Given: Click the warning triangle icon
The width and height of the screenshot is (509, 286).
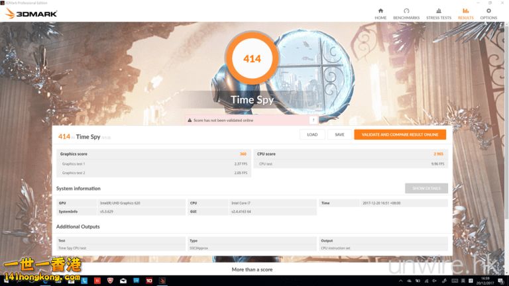Looking at the screenshot, I should (190, 120).
